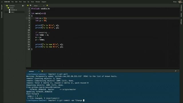The image size is (183, 103).
Task: Place cursor on '#include <stdio.h>' line
Action: point(41,9)
